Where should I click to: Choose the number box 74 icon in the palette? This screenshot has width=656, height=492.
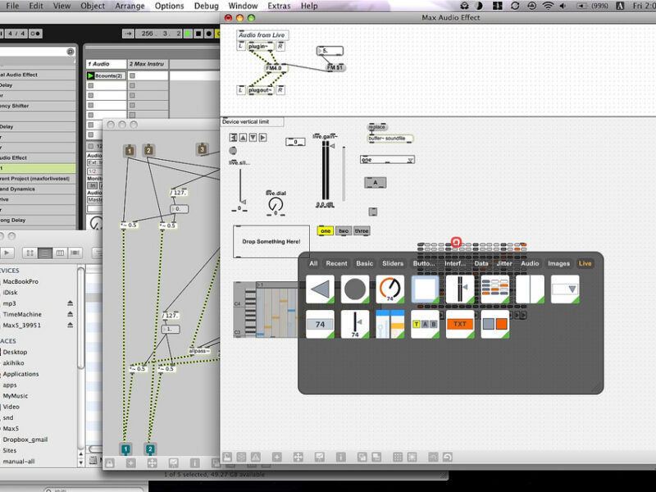point(320,324)
